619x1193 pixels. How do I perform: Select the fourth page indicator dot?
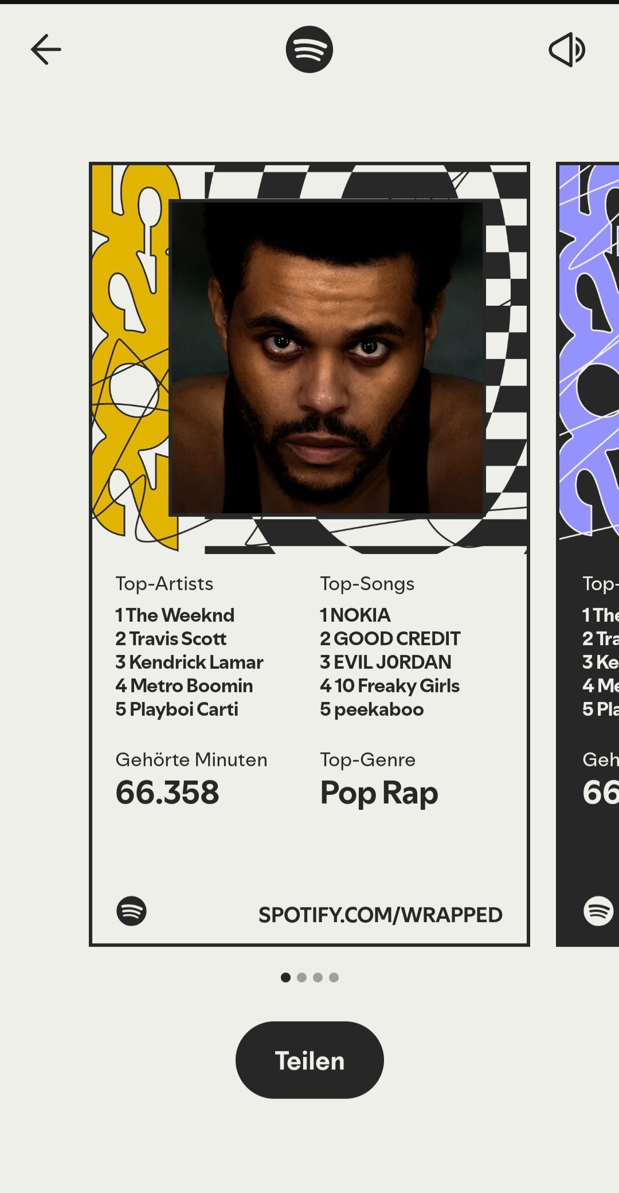point(334,977)
